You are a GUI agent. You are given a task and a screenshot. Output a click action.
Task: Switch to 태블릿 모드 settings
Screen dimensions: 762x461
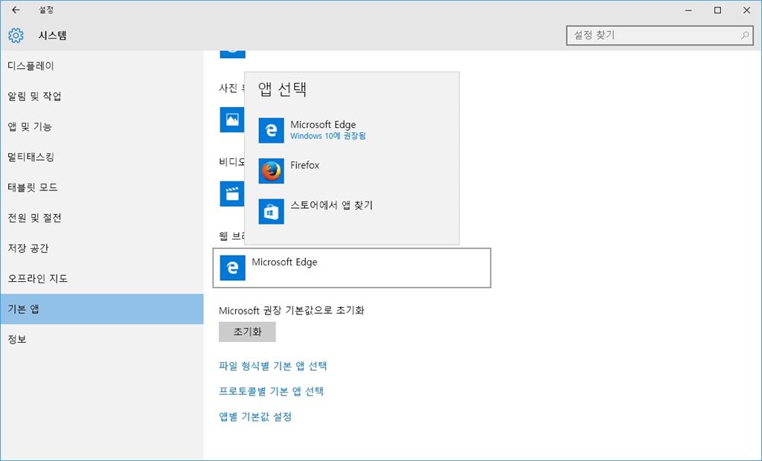coord(101,187)
